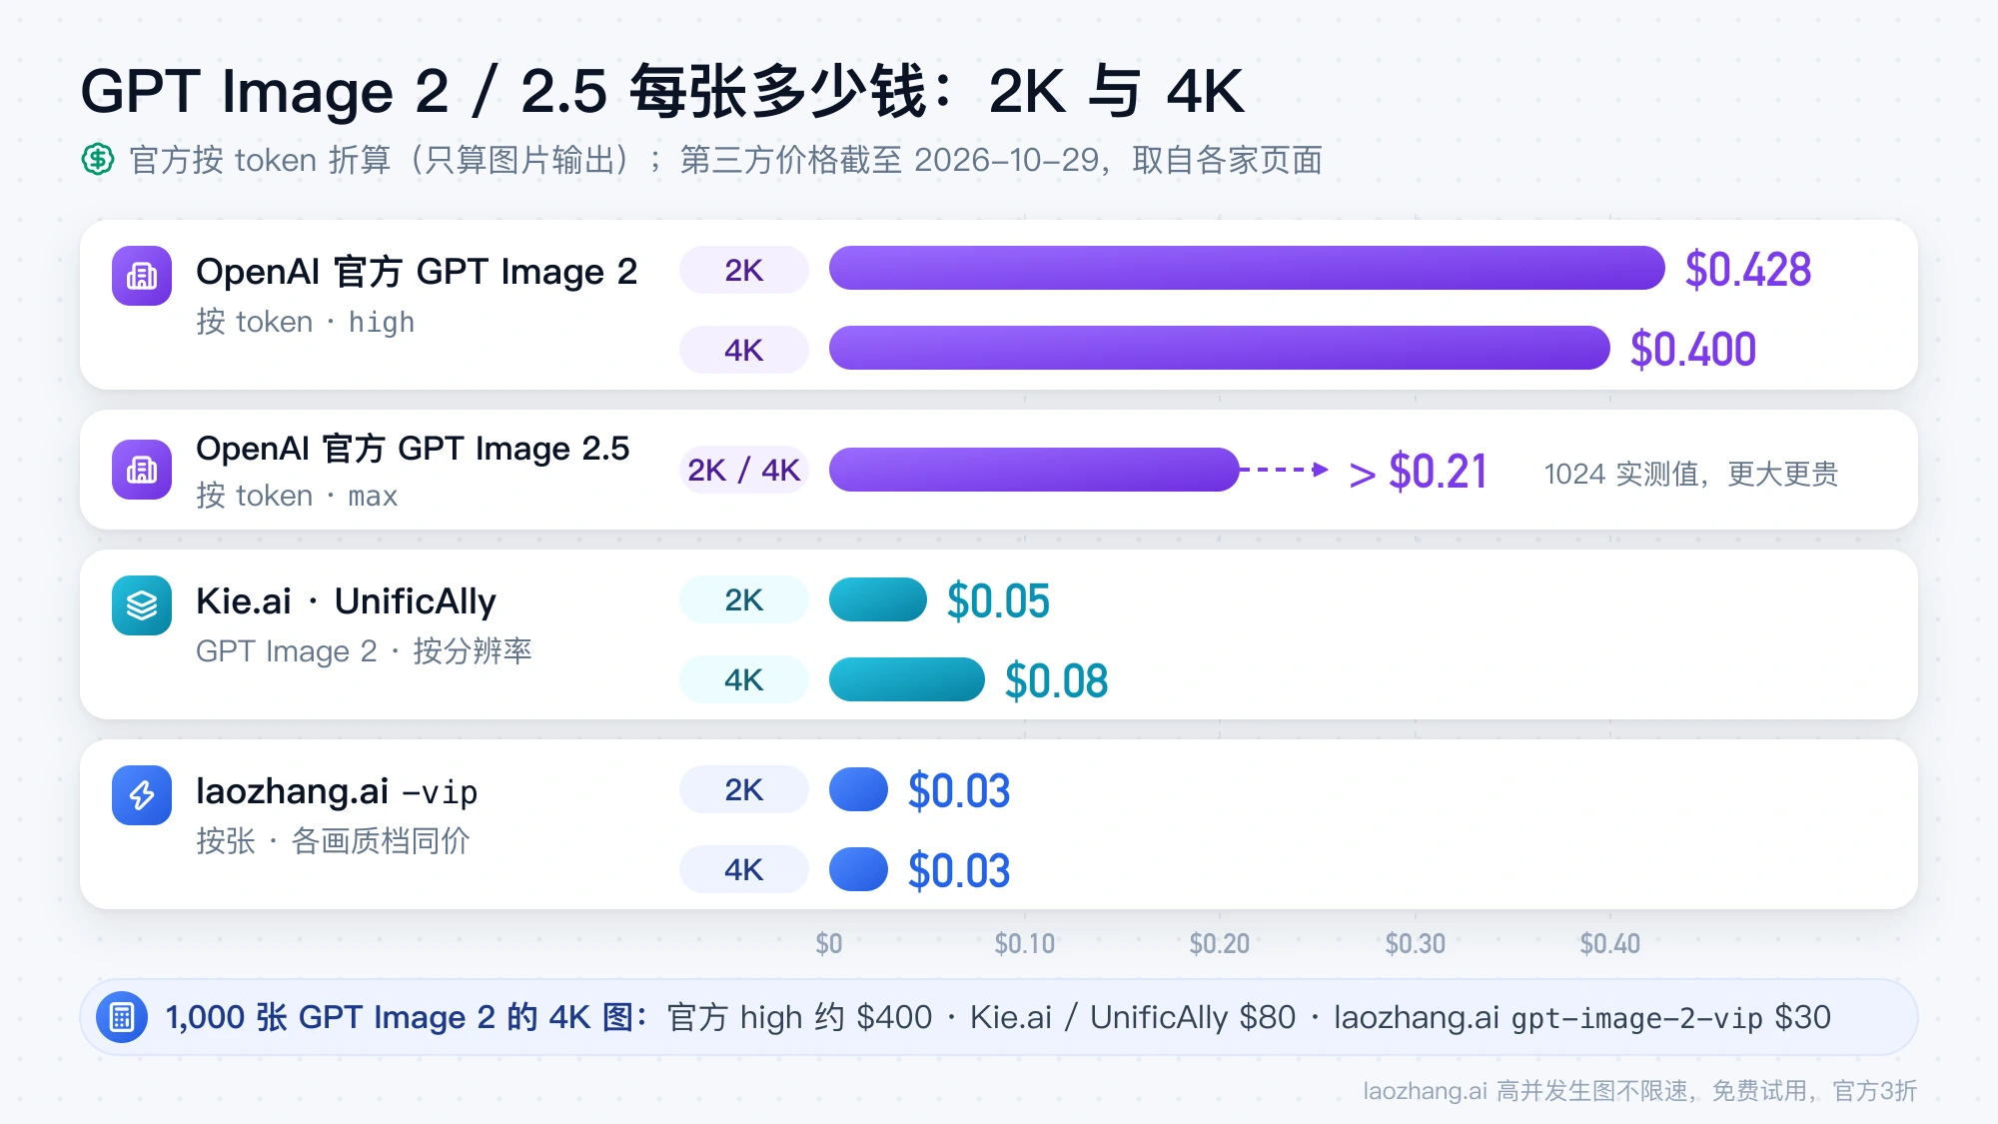Click the teal bar valued $0.08
Image resolution: width=1998 pixels, height=1124 pixels.
coord(907,679)
